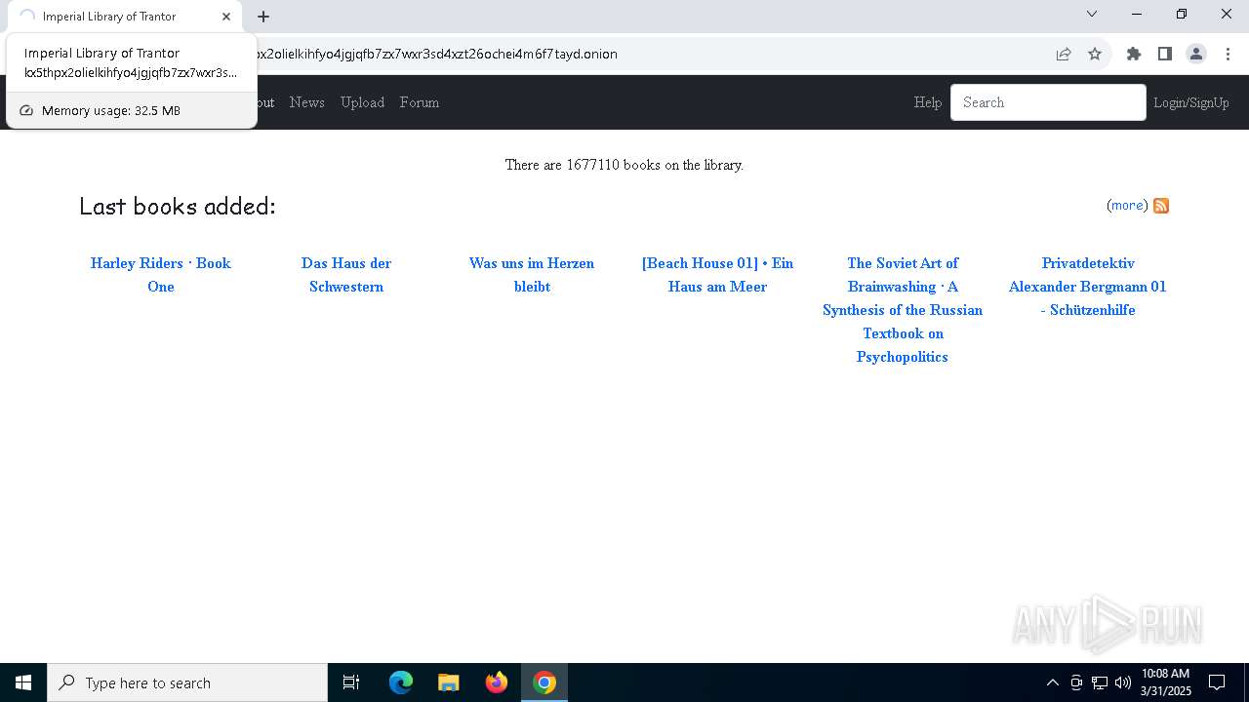Viewport: 1249px width, 702px height.
Task: Open Task View on the taskbar
Action: [351, 682]
